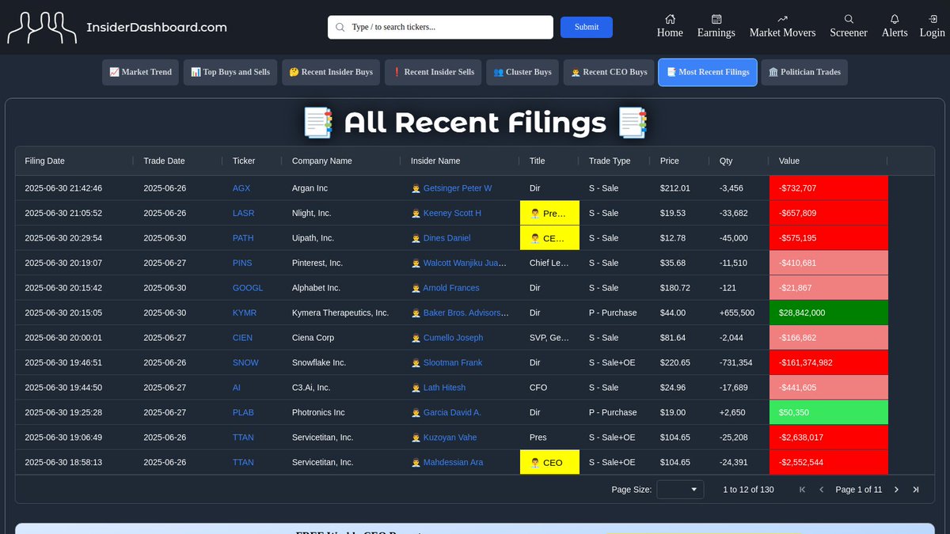The height and width of the screenshot is (534, 950).
Task: Open the Earnings calendar icon
Action: coord(716,19)
